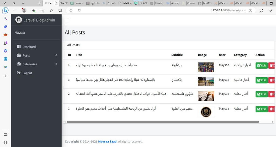The image size is (276, 147).
Task: Toggle the split screen icon
Action: click(60, 10)
